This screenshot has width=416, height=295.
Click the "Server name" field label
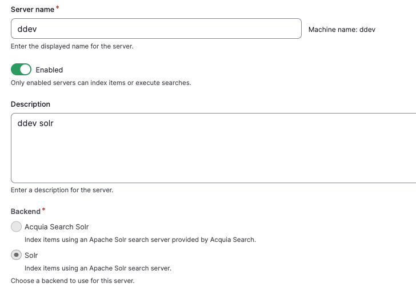(33, 10)
